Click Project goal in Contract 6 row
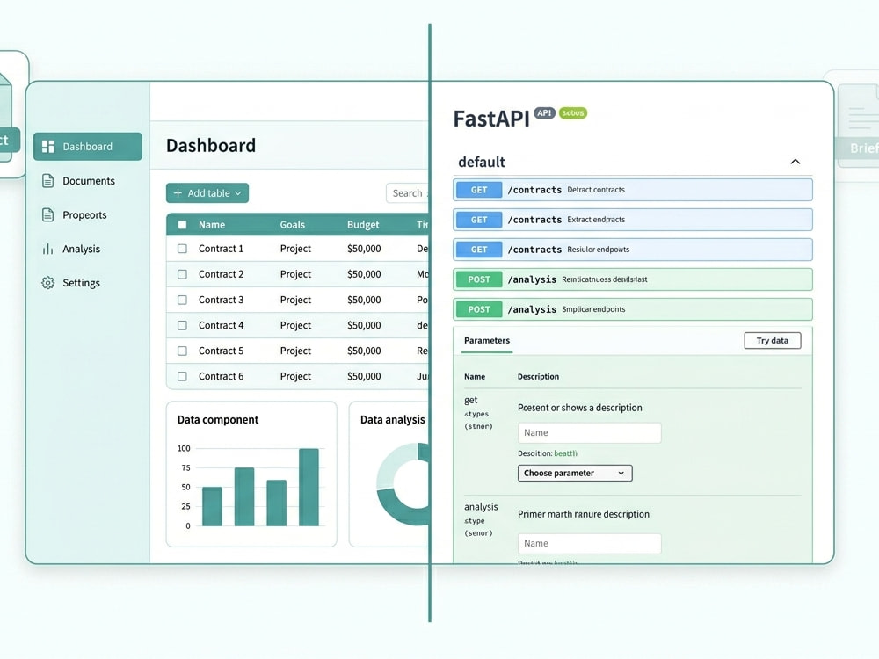Viewport: 879px width, 659px height. 295,377
